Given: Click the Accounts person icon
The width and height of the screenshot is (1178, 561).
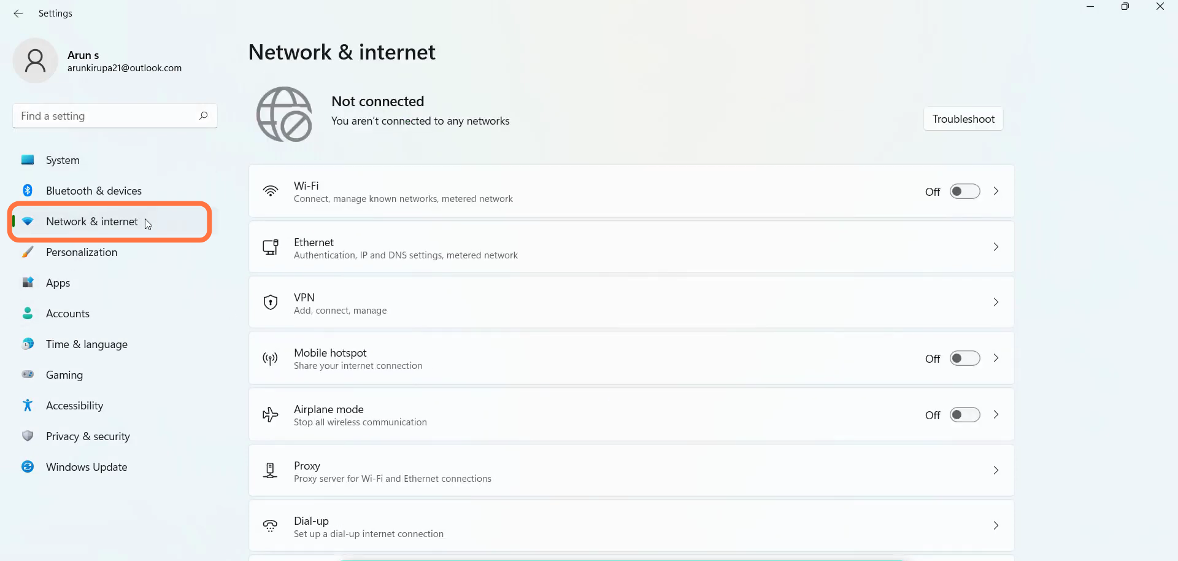Looking at the screenshot, I should pyautogui.click(x=28, y=313).
